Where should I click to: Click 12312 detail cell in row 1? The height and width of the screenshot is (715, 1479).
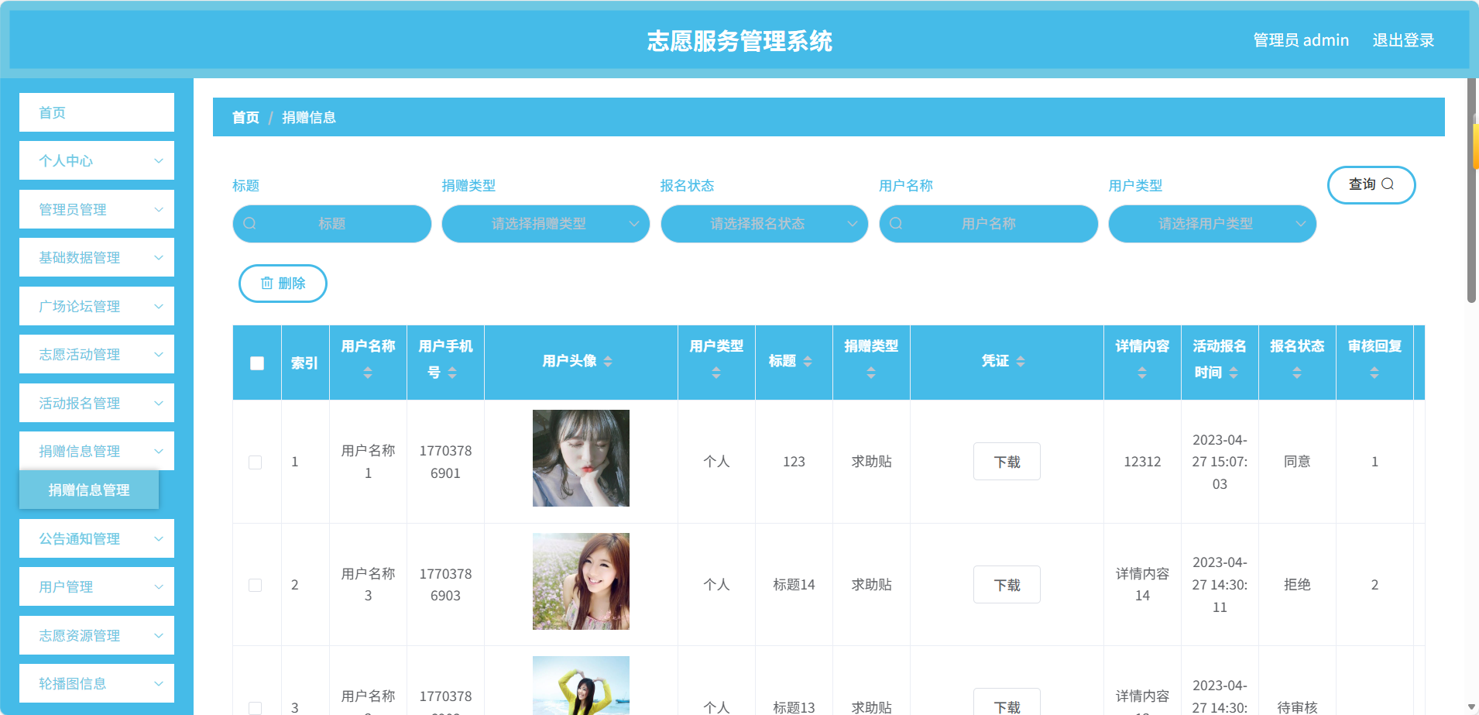[x=1142, y=462]
